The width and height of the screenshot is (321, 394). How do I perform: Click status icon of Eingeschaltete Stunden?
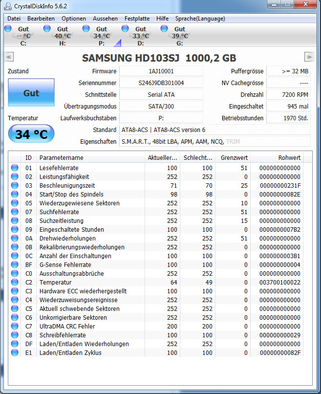point(15,229)
